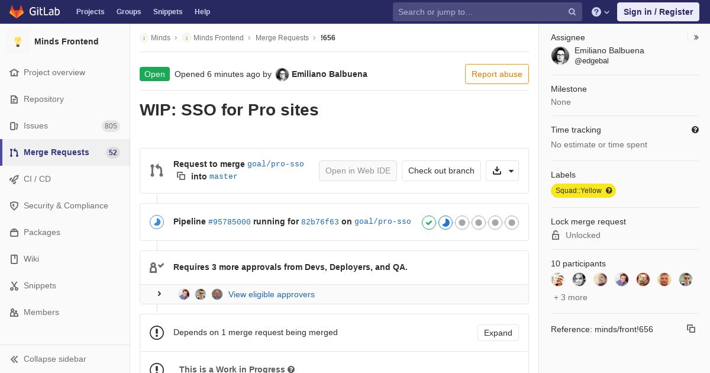This screenshot has width=710, height=373.
Task: Open Packages in sidebar
Action: pyautogui.click(x=42, y=232)
